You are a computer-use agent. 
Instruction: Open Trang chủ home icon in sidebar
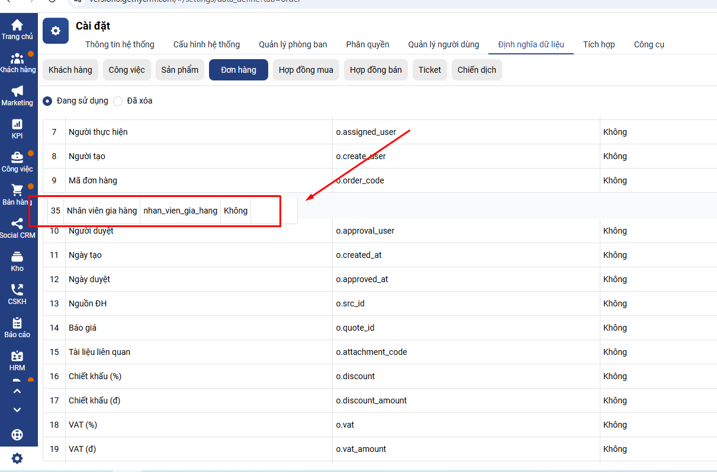point(17,25)
